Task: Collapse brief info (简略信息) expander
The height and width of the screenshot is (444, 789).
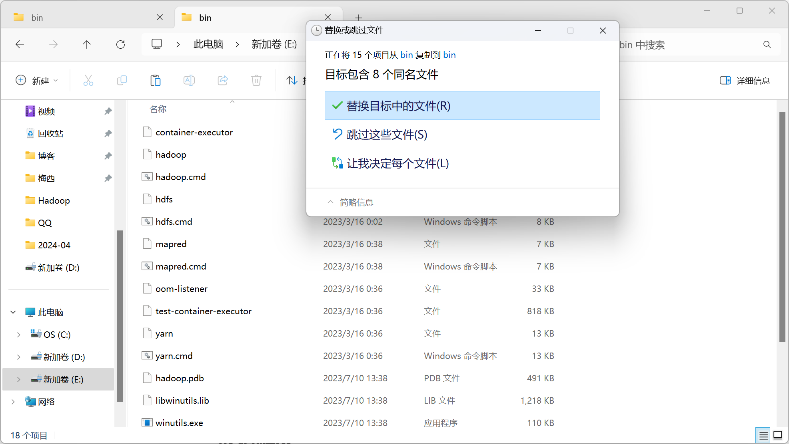Action: (x=350, y=202)
